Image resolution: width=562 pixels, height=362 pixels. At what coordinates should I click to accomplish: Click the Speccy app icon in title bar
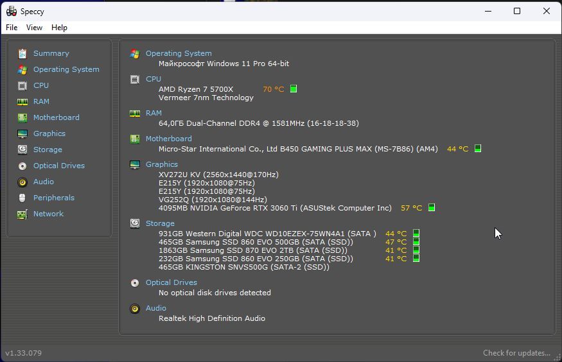click(12, 11)
